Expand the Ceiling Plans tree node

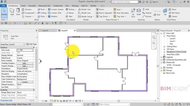pos(164,47)
